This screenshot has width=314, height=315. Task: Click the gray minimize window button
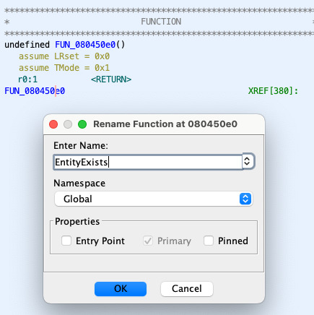pyautogui.click(x=68, y=124)
